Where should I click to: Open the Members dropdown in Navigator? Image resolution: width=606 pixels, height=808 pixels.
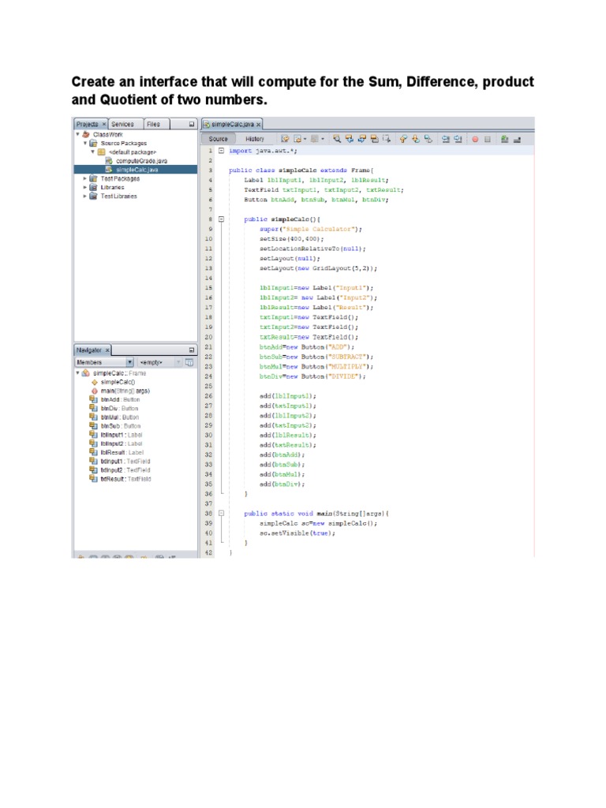[x=103, y=362]
